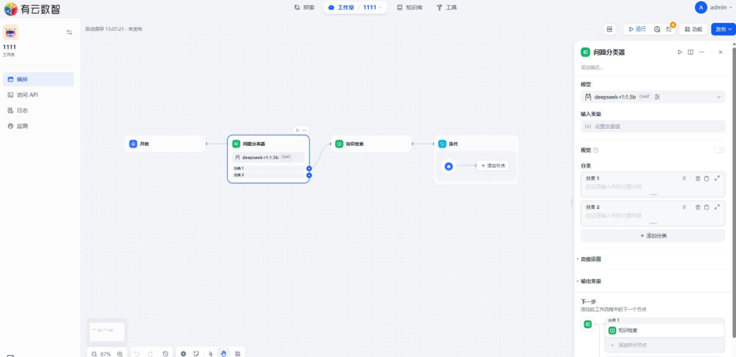This screenshot has height=357, width=736.
Task: Zoom in the canvas with magnifier plus
Action: coord(120,354)
